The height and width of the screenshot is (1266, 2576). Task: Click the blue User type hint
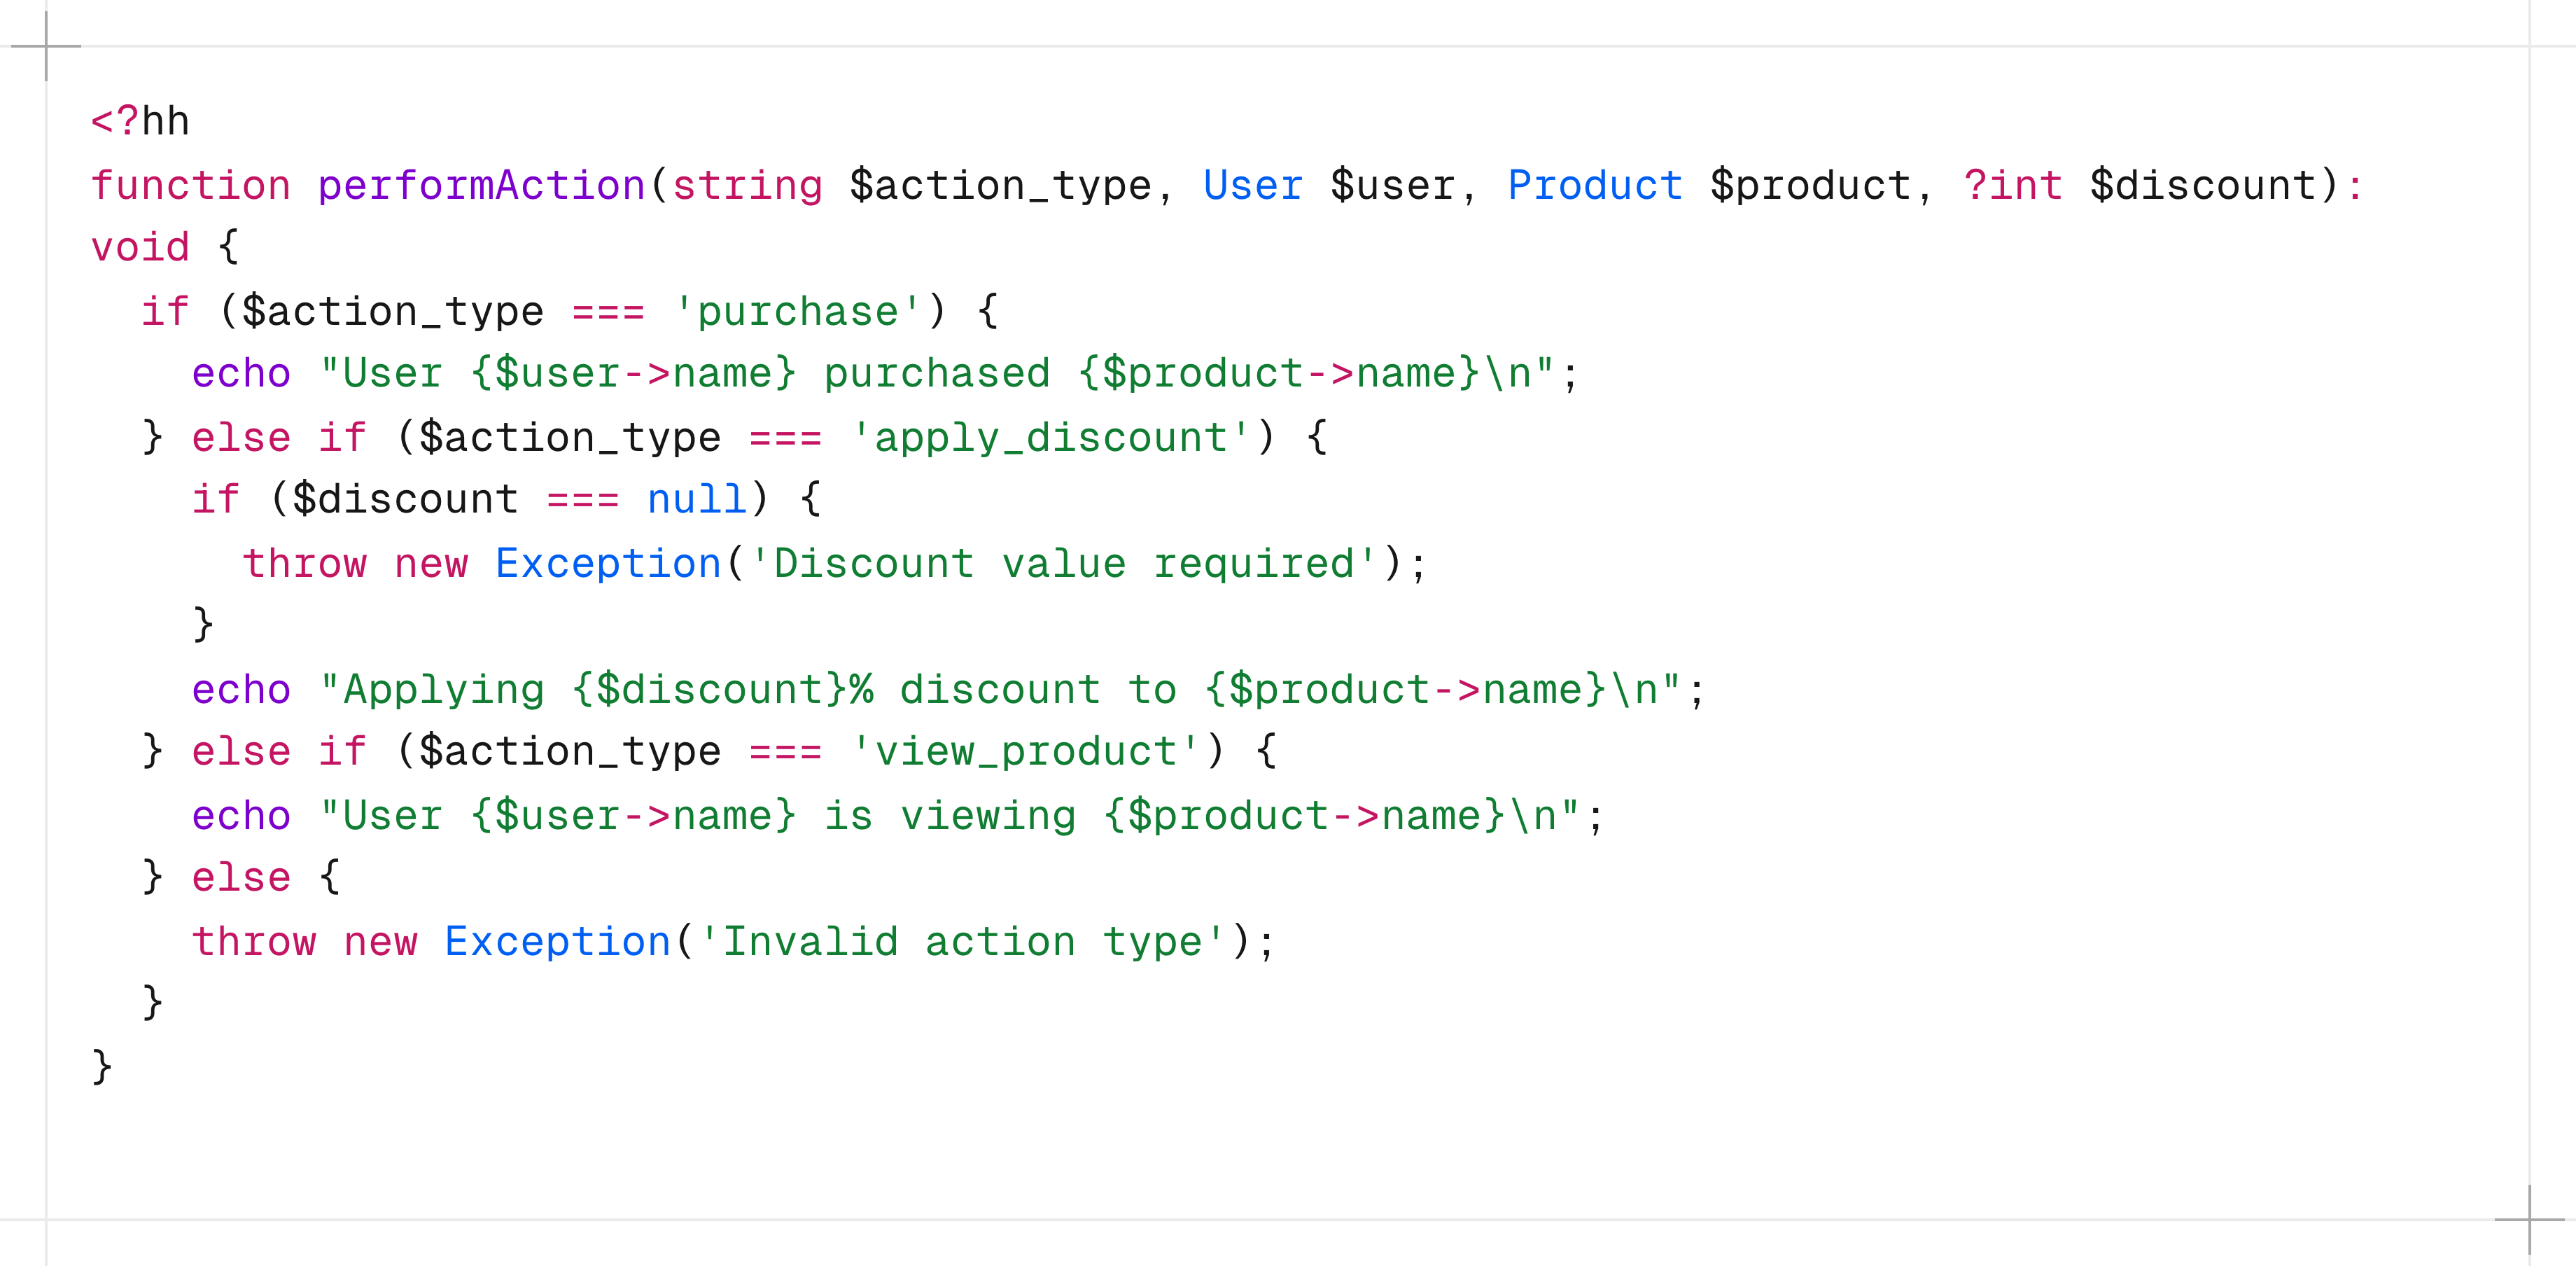tap(1252, 185)
